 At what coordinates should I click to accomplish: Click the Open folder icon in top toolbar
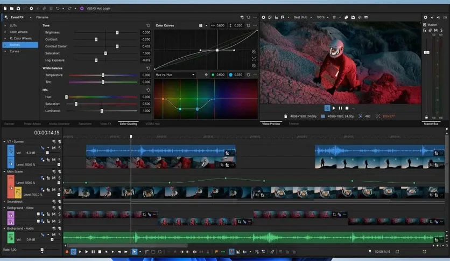coord(12,8)
